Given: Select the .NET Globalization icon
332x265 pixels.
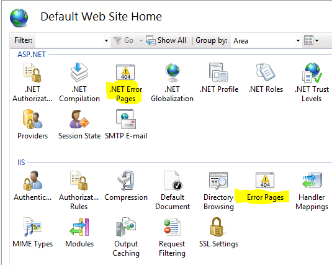Looking at the screenshot, I should (172, 73).
